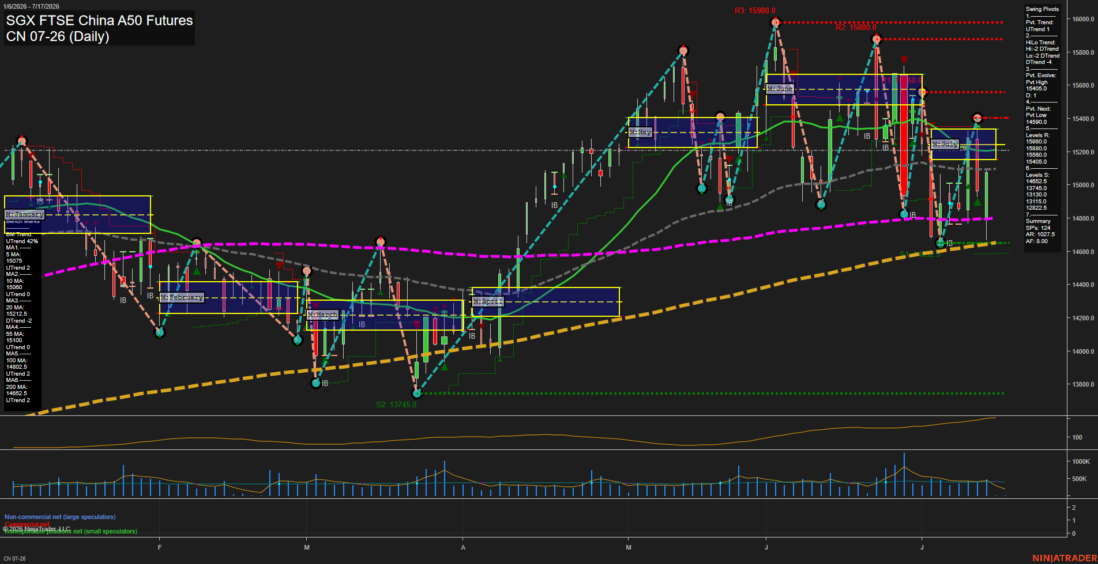
Task: Click the 100 MA: 14802.5 benchmark entry
Action: tap(17, 364)
